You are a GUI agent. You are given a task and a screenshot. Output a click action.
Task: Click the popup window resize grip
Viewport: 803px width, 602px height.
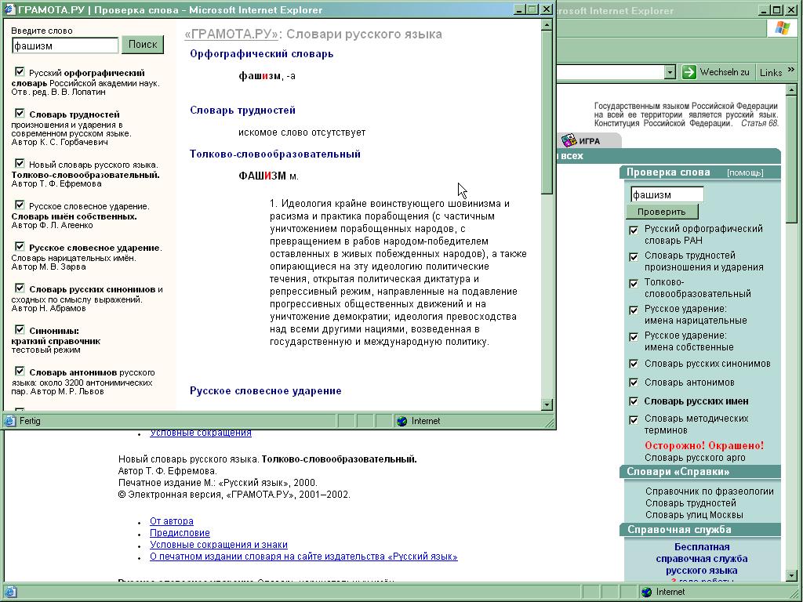(x=550, y=422)
